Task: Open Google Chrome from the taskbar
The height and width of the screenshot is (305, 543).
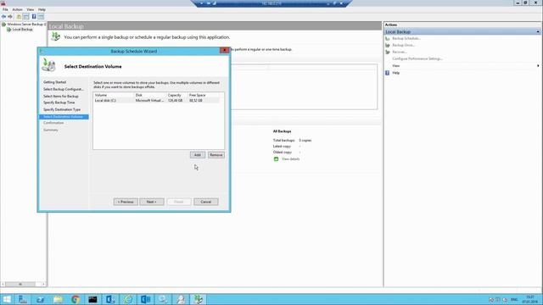Action: click(x=76, y=299)
